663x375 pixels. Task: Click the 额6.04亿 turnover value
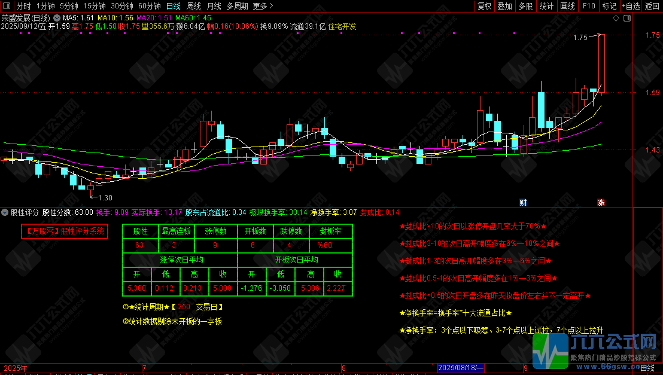tap(190, 27)
